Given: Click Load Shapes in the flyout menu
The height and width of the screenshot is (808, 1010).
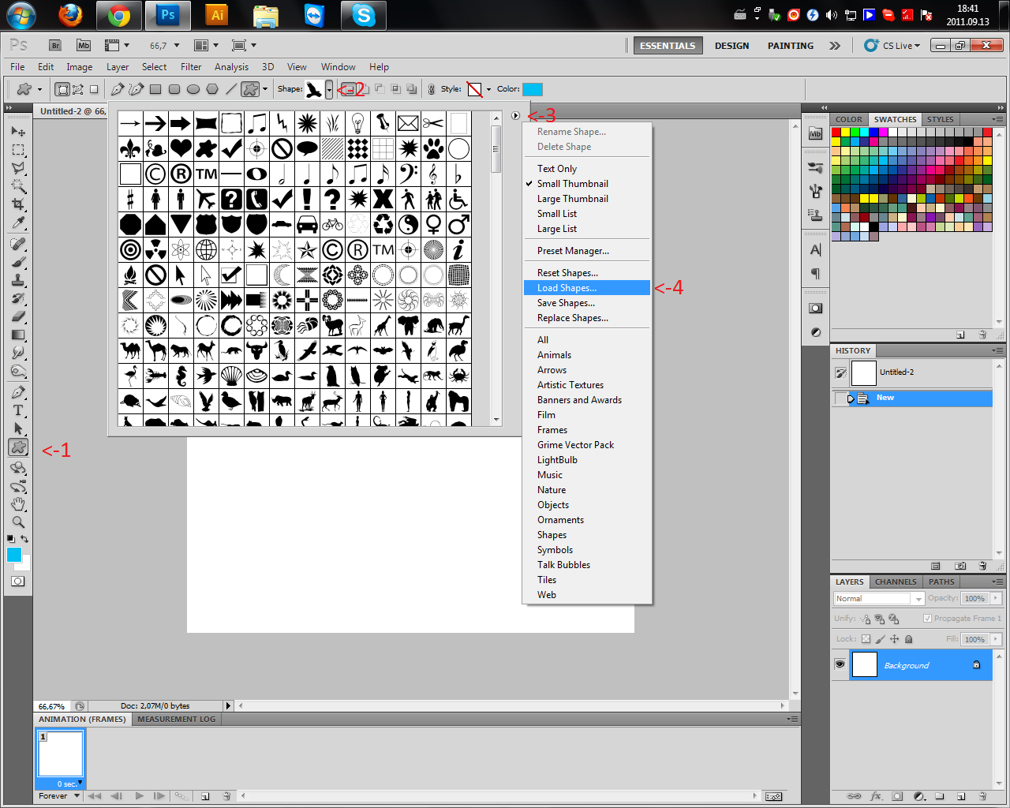Looking at the screenshot, I should tap(567, 288).
